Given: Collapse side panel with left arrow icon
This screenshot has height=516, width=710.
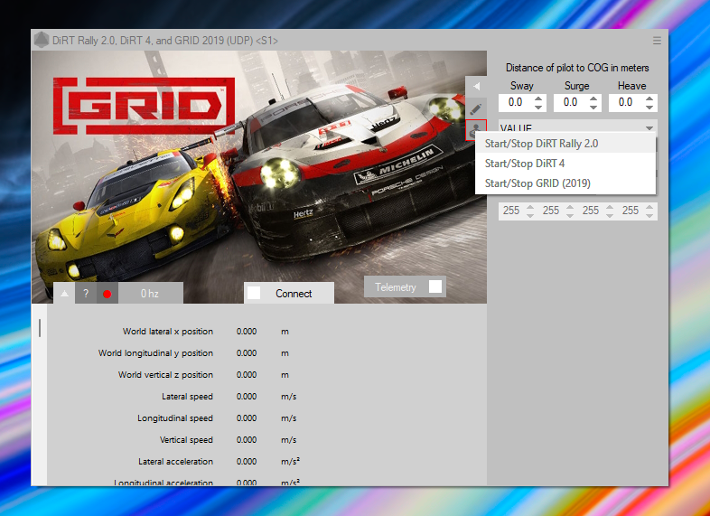Looking at the screenshot, I should pyautogui.click(x=476, y=86).
